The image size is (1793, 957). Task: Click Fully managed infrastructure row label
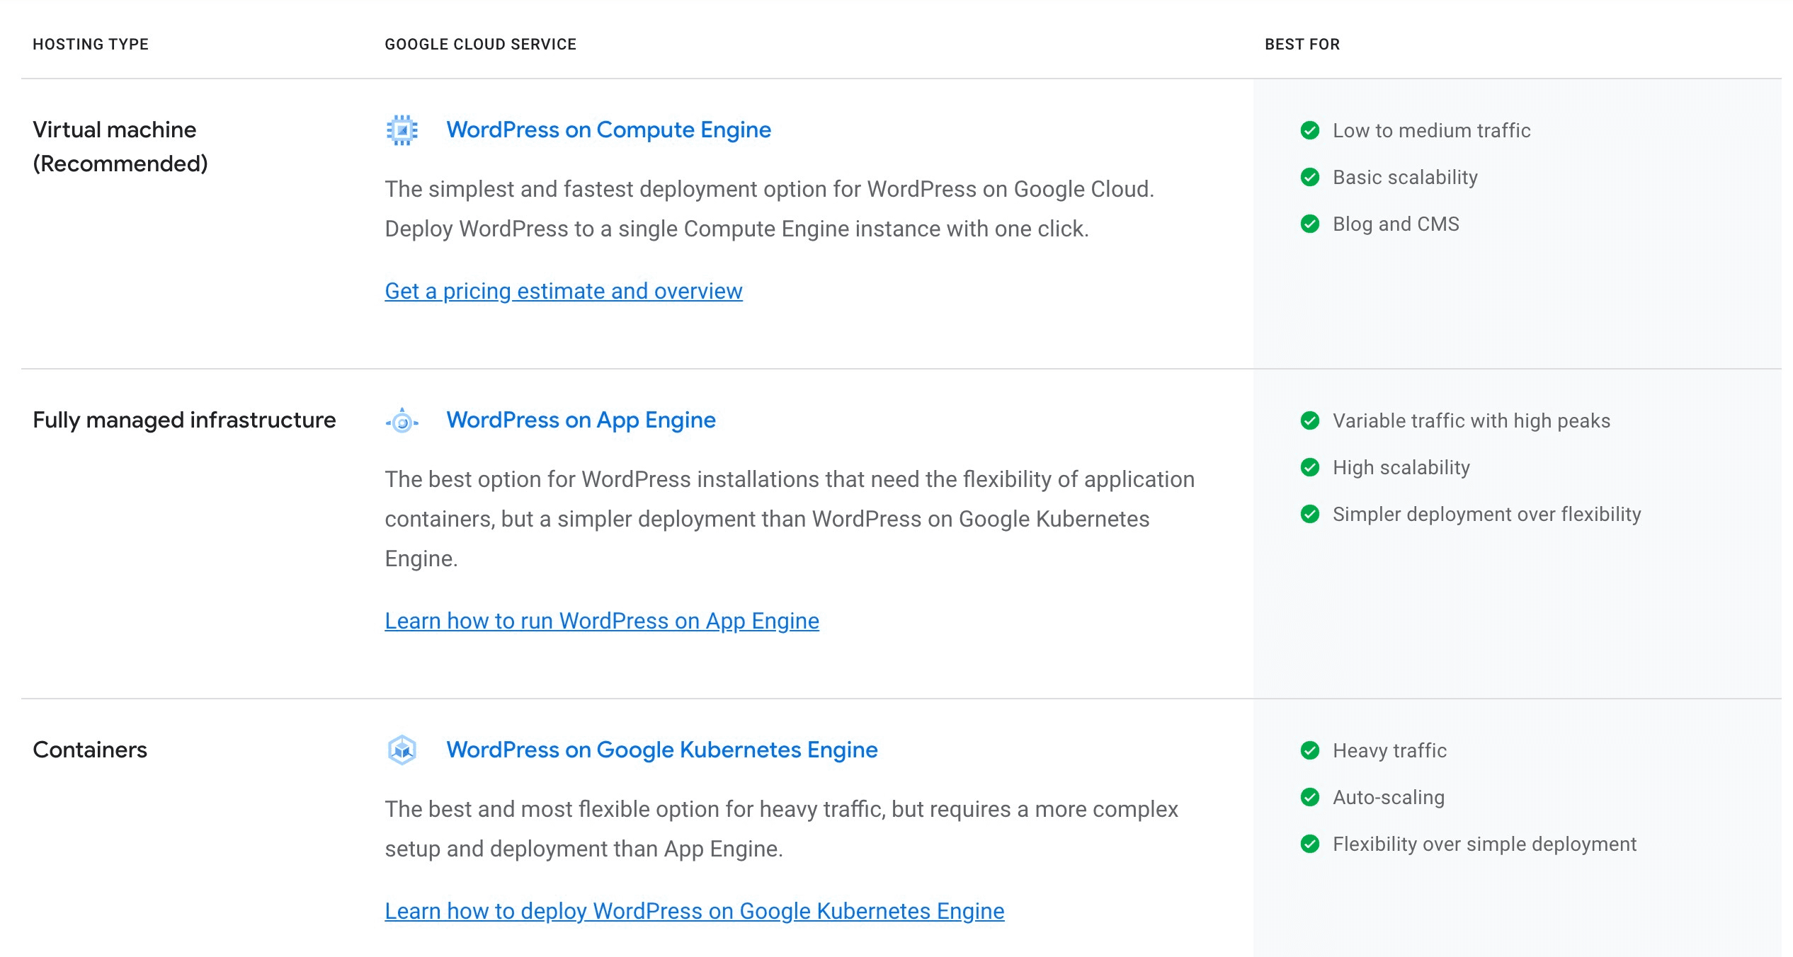184,420
